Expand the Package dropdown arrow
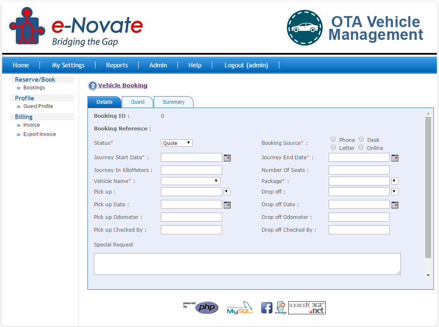439x327 pixels. point(394,181)
